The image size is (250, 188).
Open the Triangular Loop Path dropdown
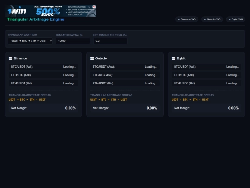click(30, 41)
